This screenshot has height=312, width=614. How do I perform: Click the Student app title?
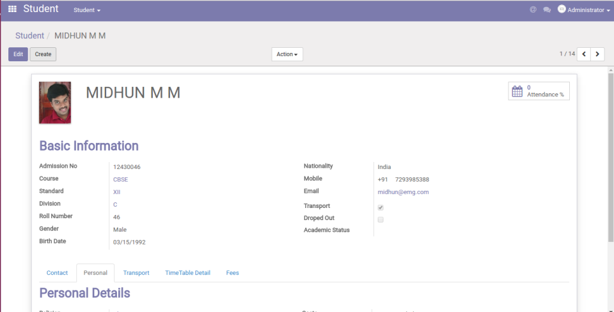click(x=41, y=8)
